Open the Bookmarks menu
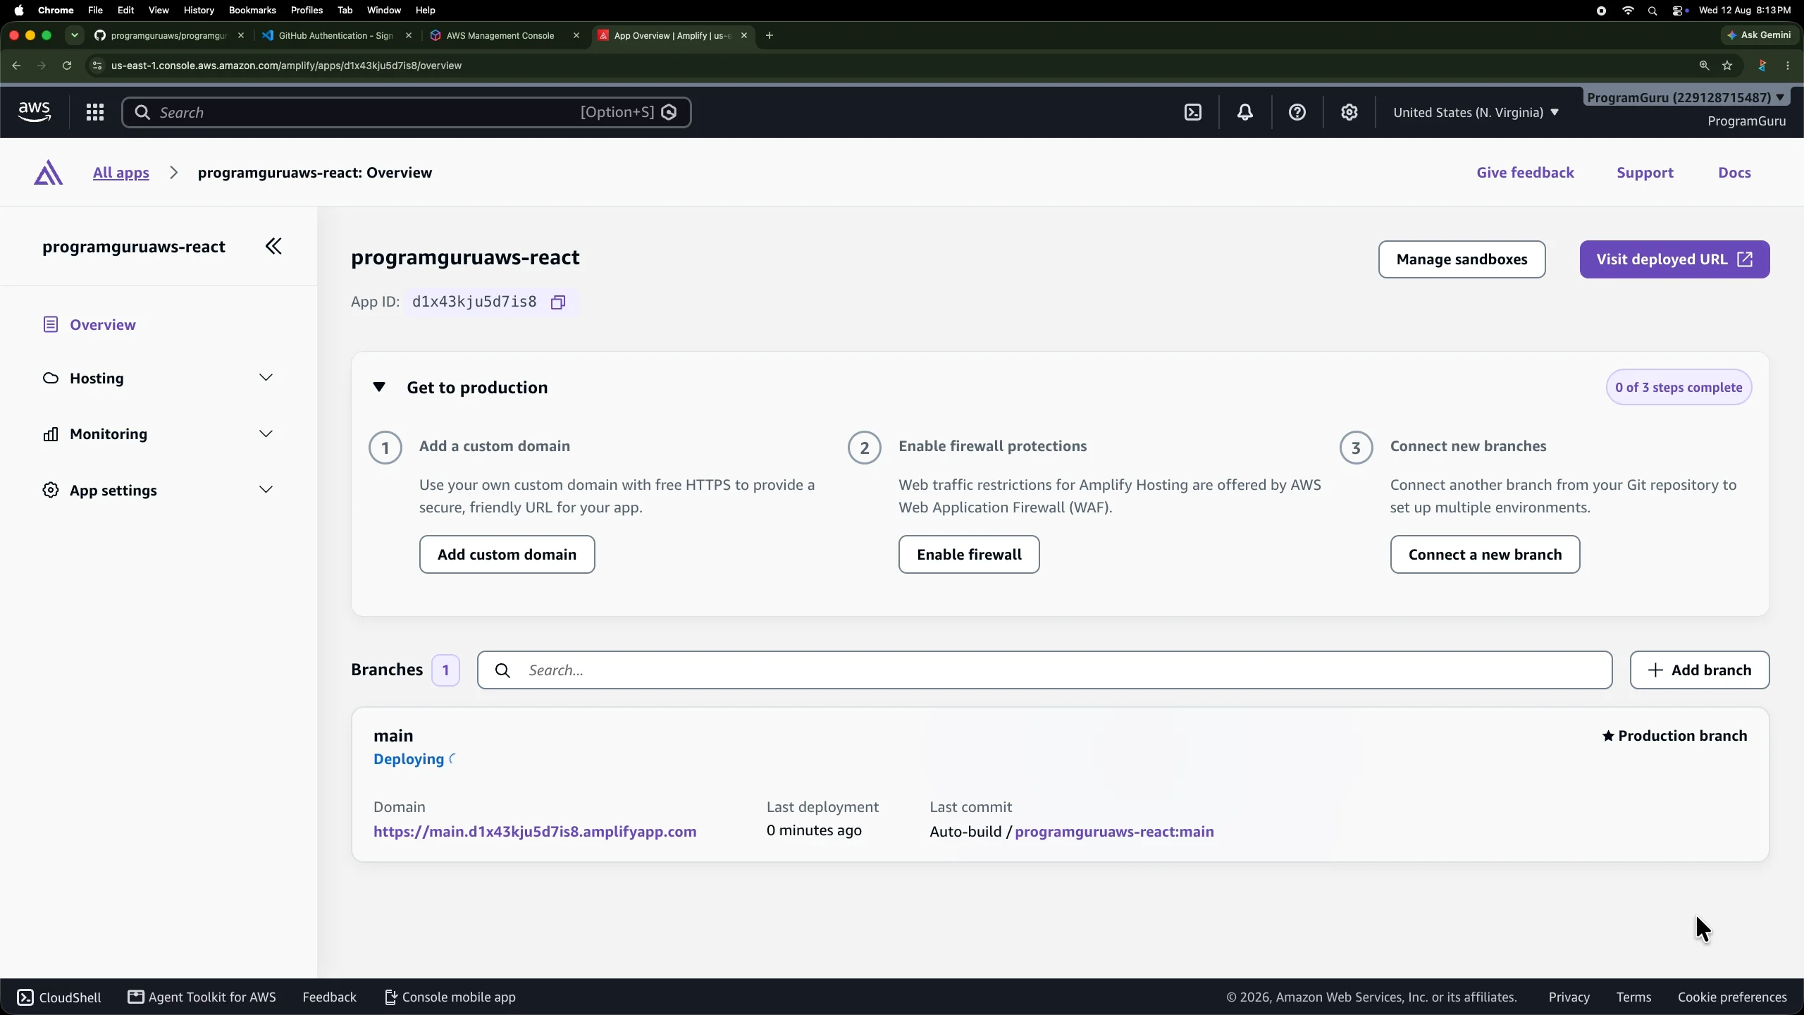 [252, 11]
